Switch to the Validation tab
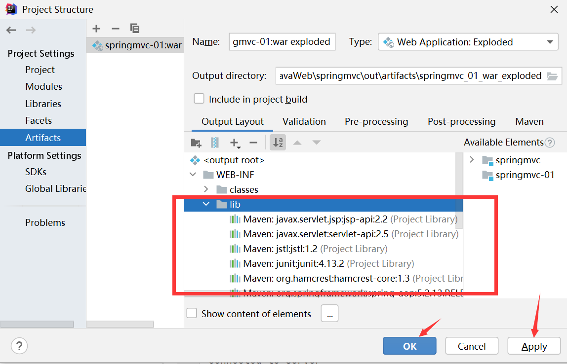Screen dimensions: 567x364 pyautogui.click(x=304, y=122)
